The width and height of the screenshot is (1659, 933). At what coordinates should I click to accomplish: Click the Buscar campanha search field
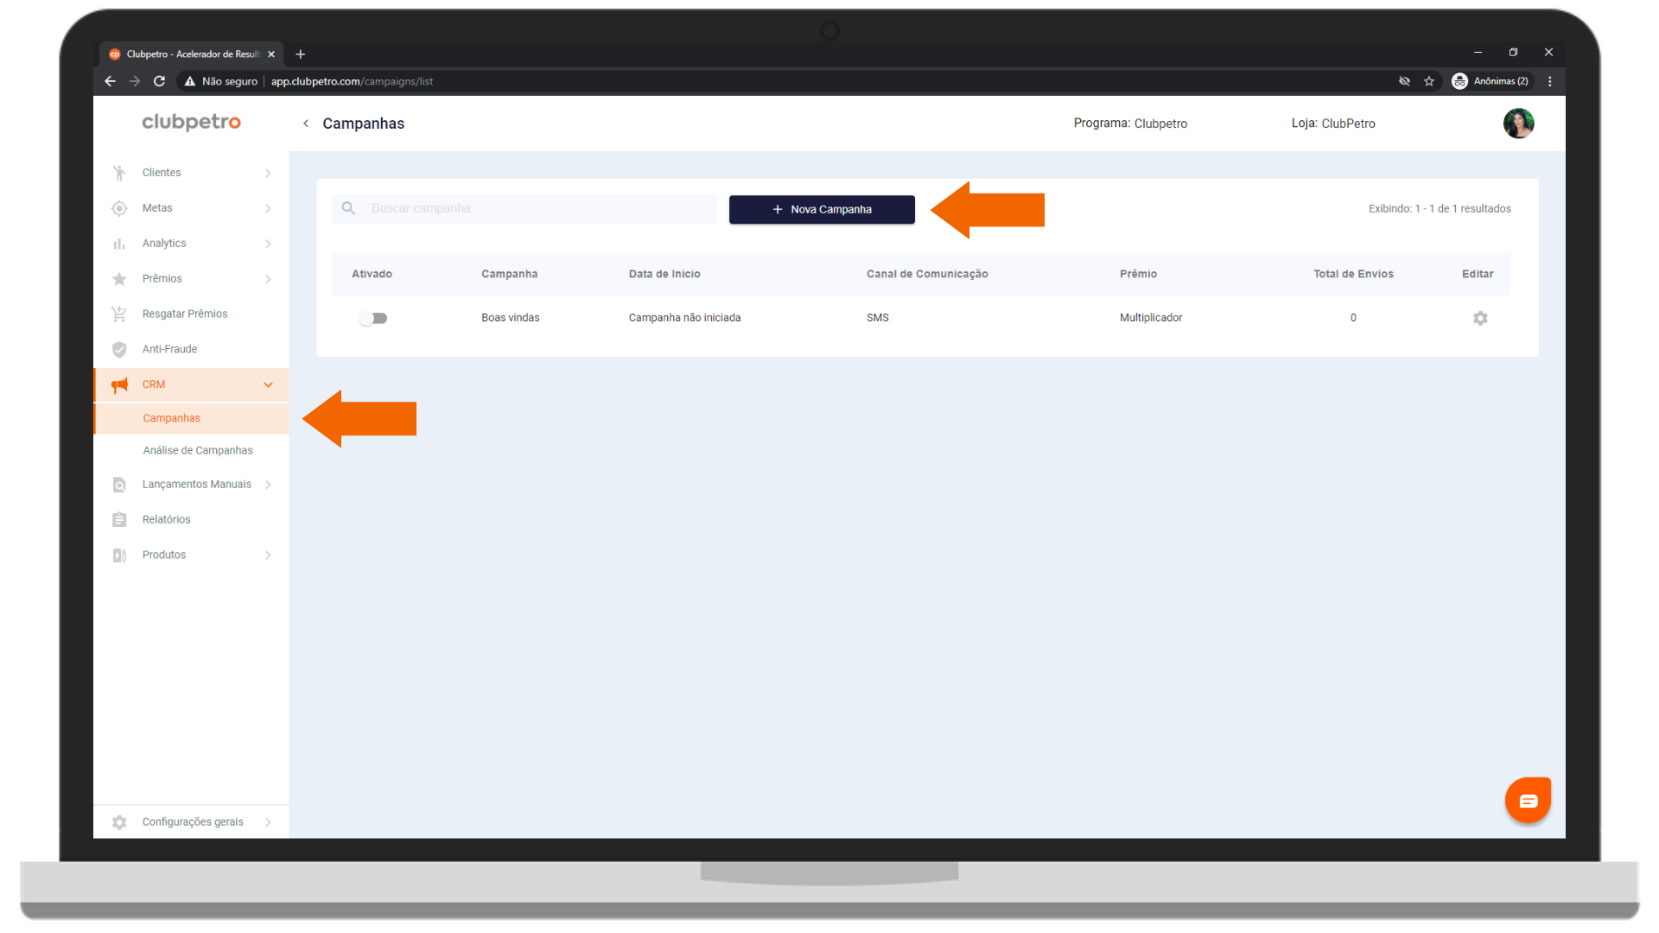(x=536, y=208)
